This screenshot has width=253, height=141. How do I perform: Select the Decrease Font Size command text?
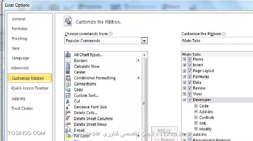pos(90,107)
